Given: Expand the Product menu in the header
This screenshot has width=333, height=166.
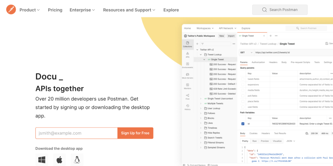Looking at the screenshot, I should [x=30, y=10].
